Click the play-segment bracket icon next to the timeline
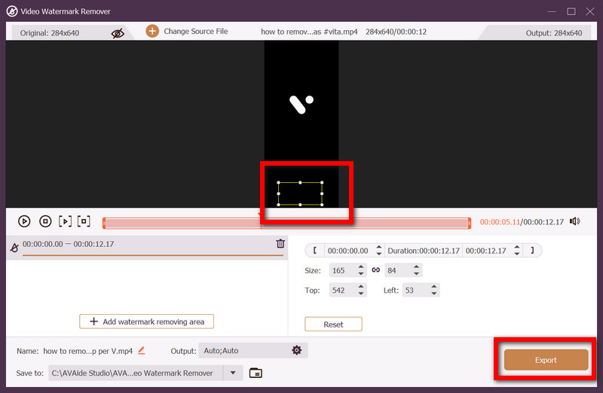The height and width of the screenshot is (393, 603). [x=84, y=221]
